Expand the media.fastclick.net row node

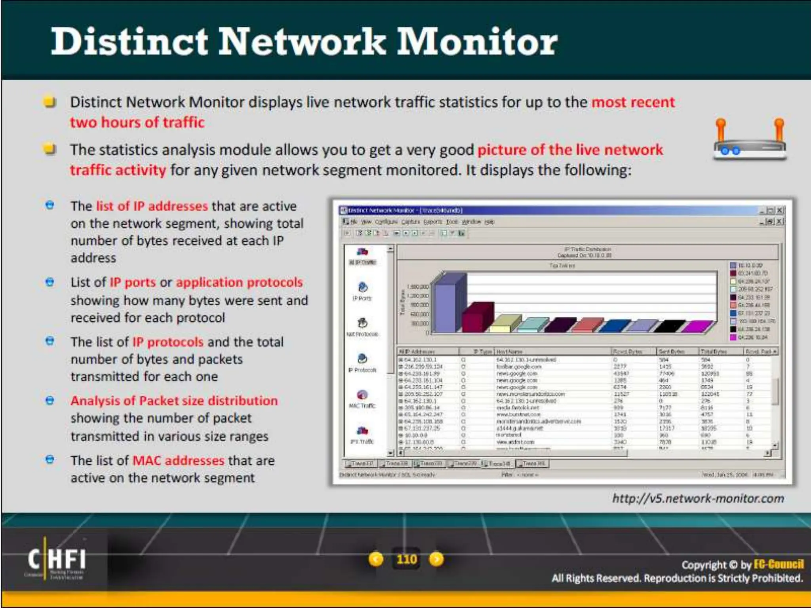[401, 408]
